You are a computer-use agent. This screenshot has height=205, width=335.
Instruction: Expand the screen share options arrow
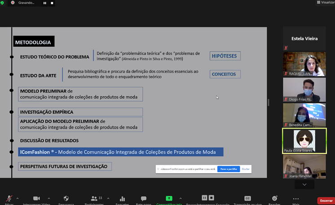(181, 198)
